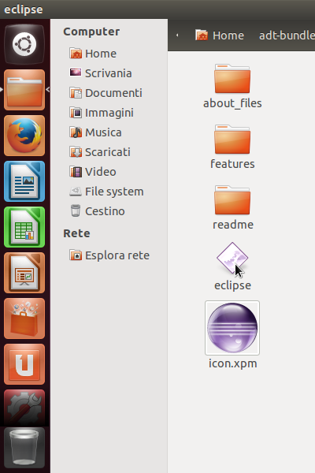Select the icon.xpm image thumbnail

[x=232, y=328]
